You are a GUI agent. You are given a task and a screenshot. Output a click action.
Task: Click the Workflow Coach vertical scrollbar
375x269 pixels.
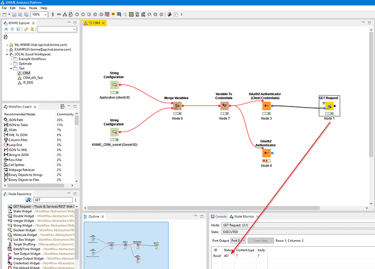(77, 121)
